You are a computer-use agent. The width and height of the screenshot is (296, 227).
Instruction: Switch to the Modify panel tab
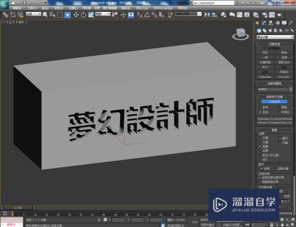[264, 23]
